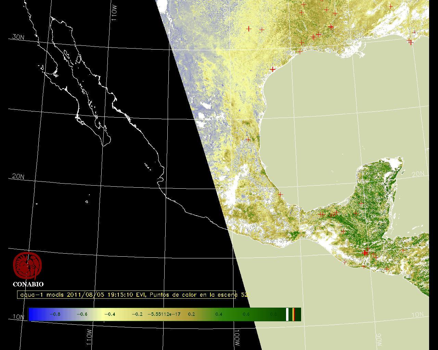Image resolution: width=438 pixels, height=350 pixels.
Task: Click the 20N label on the right edge
Action: (x=417, y=174)
